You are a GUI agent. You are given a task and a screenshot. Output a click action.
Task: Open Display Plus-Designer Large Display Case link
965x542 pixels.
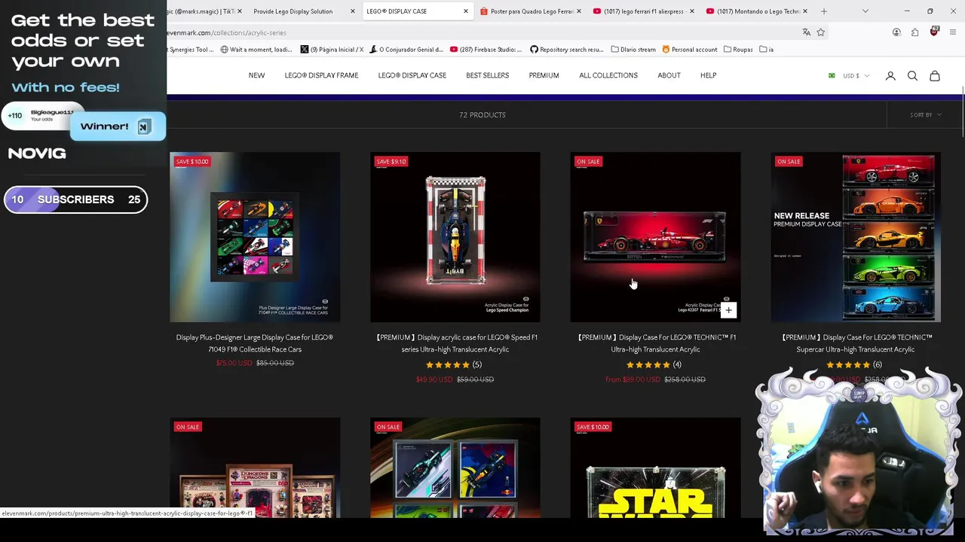tap(255, 343)
